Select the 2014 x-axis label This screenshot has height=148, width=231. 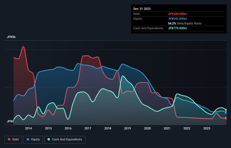(x=28, y=128)
